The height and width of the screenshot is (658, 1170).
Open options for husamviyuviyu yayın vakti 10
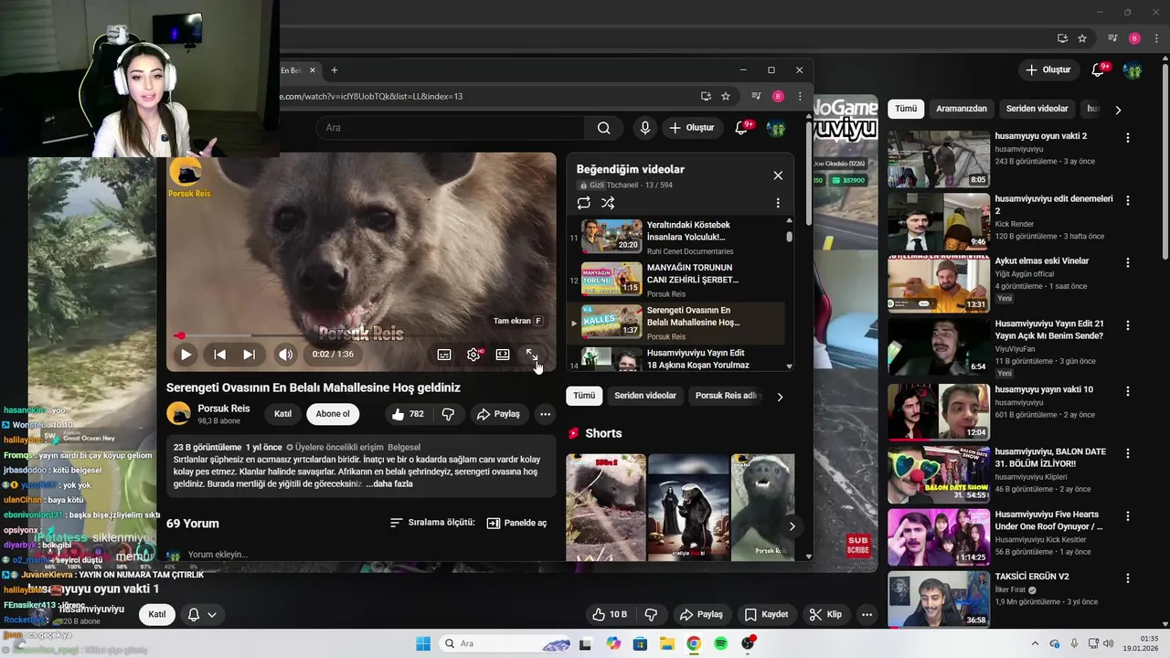coord(1128,391)
